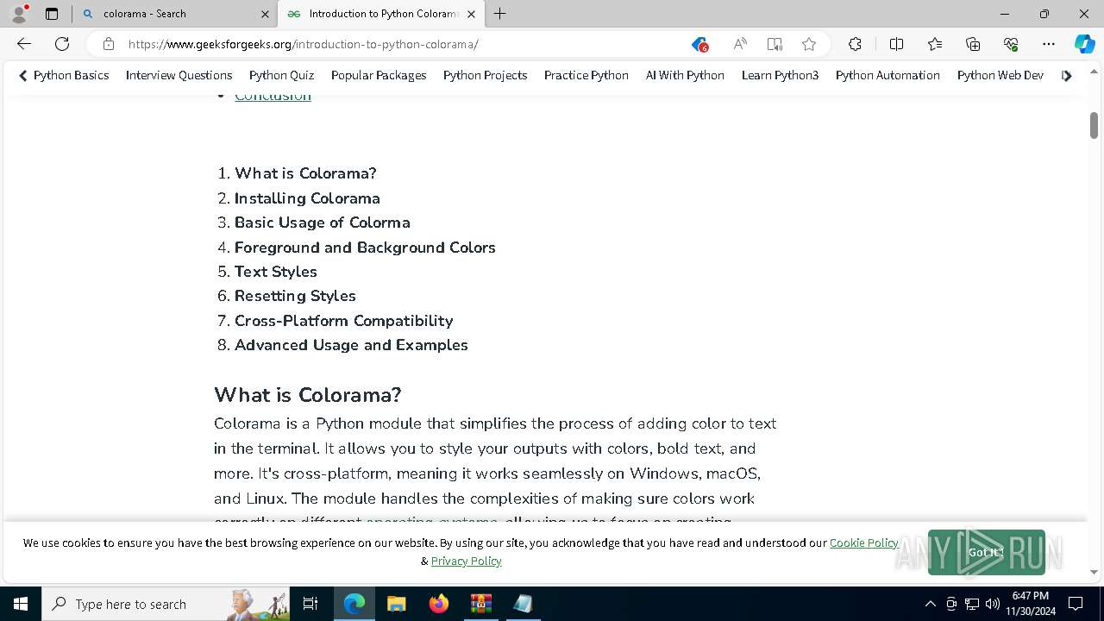This screenshot has width=1104, height=621.
Task: Show hidden system tray icons
Action: point(930,604)
